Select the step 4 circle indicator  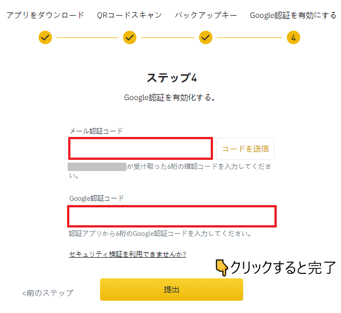(x=293, y=37)
